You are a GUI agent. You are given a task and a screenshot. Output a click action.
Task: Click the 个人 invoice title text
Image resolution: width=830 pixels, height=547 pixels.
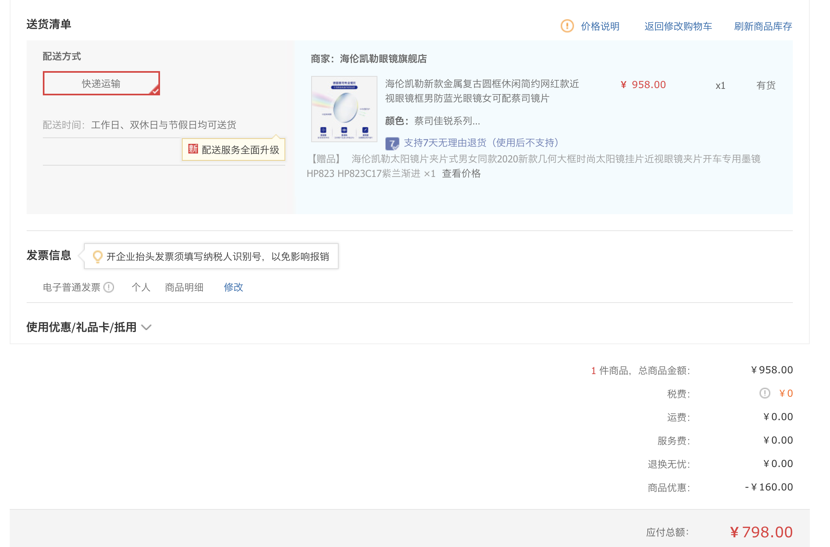pyautogui.click(x=141, y=287)
